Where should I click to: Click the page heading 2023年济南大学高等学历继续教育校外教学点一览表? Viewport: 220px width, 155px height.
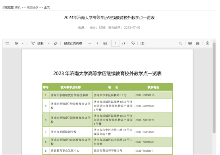pos(109,18)
